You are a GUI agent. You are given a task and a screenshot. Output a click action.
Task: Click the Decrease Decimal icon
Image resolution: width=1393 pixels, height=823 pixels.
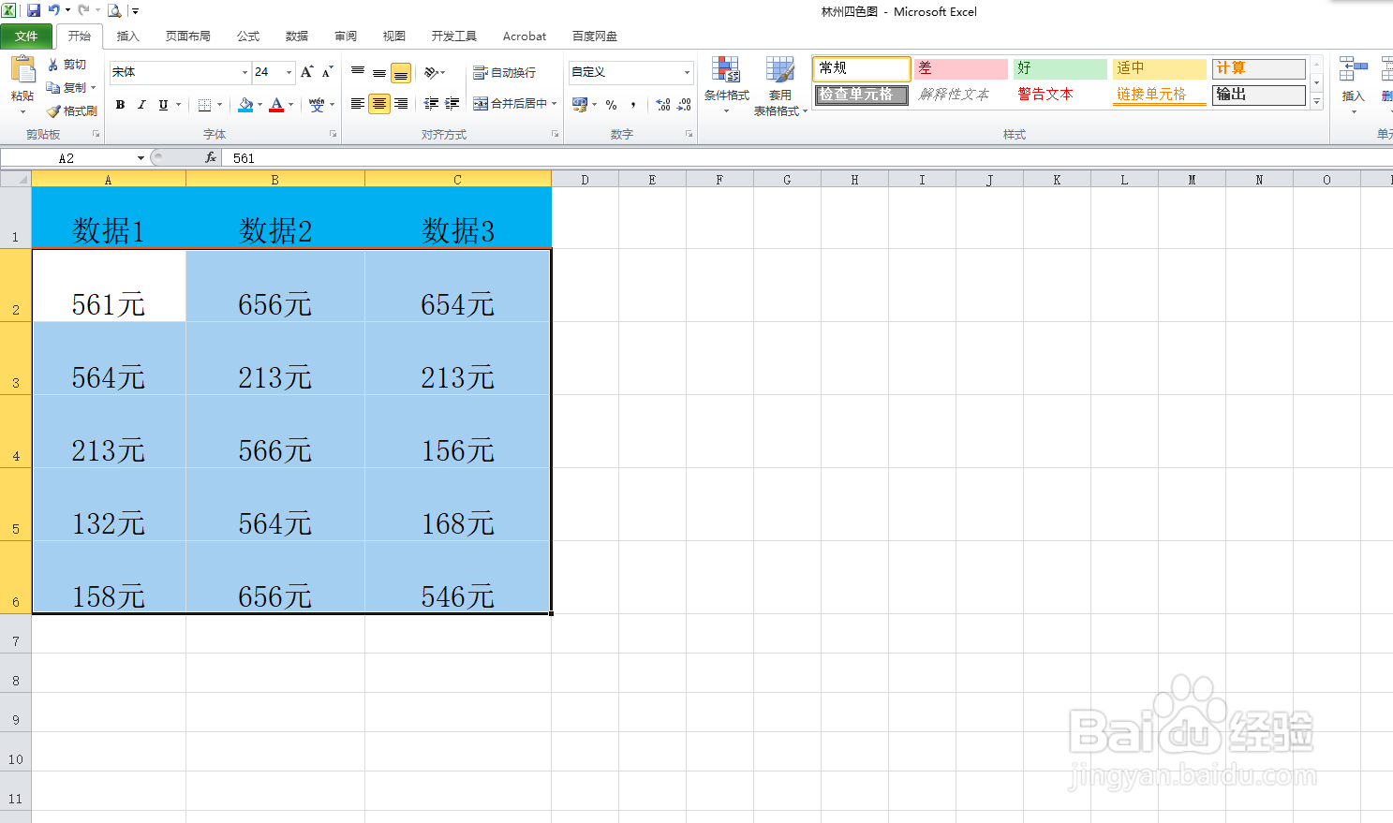685,105
